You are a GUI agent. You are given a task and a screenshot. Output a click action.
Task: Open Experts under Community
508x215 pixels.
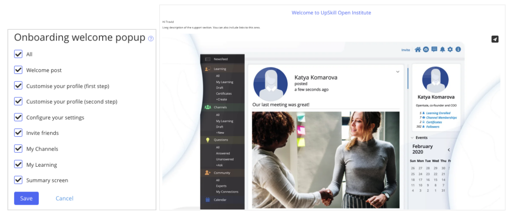pos(221,186)
